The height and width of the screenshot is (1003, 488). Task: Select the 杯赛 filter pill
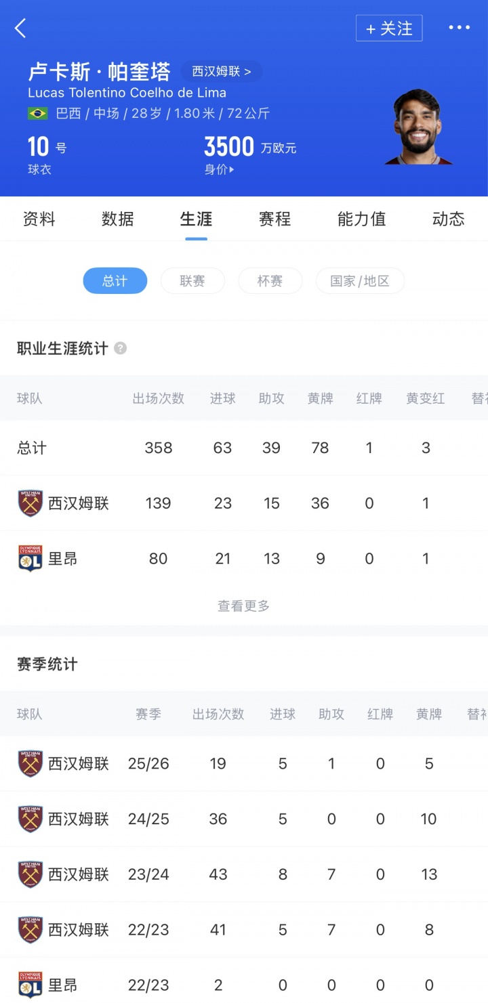[270, 281]
